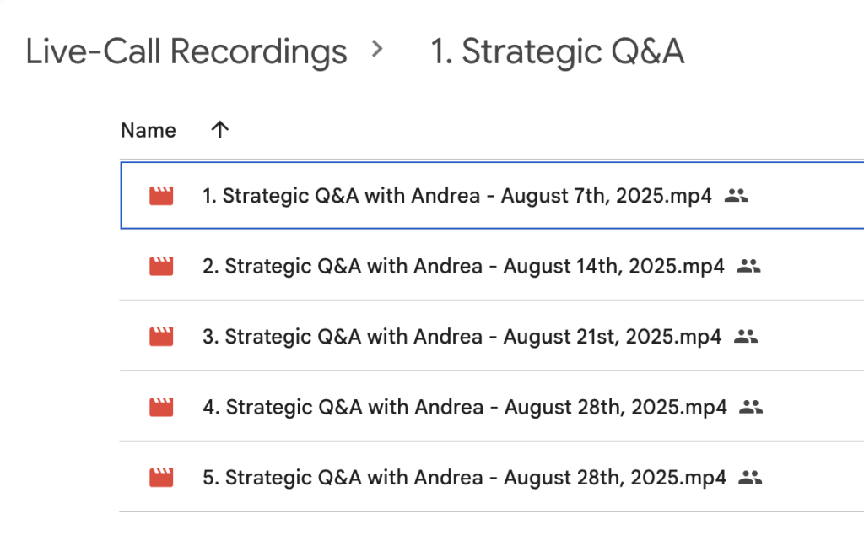Click breadcrumb chevron after Live-Call Recordings
Screen dimensions: 864x552
coord(377,51)
